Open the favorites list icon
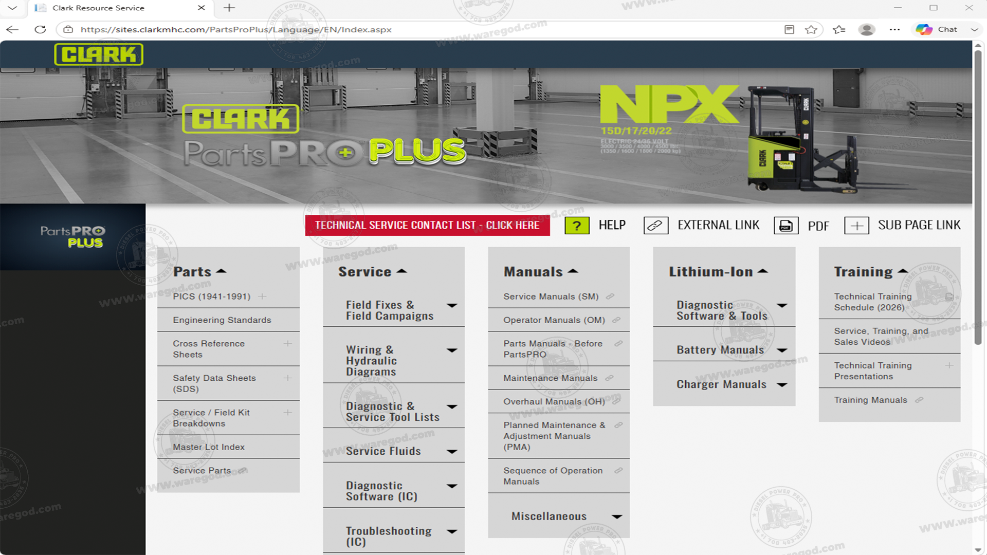Image resolution: width=987 pixels, height=555 pixels. [839, 29]
